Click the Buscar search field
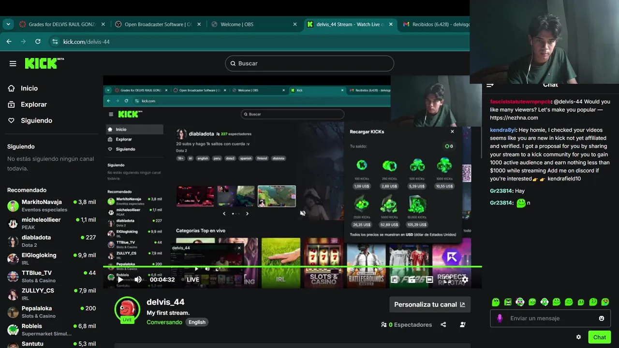 309,63
